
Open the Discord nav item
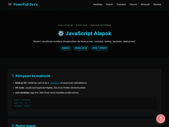pyautogui.click(x=133, y=4)
